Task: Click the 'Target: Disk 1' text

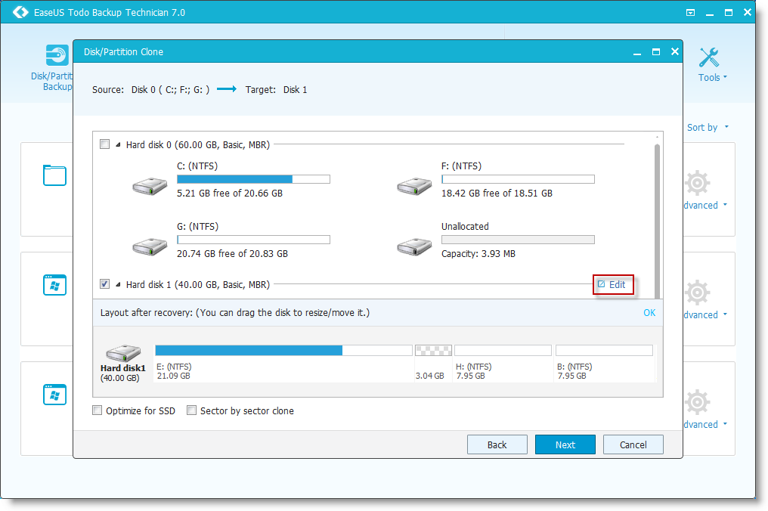Action: (x=276, y=90)
